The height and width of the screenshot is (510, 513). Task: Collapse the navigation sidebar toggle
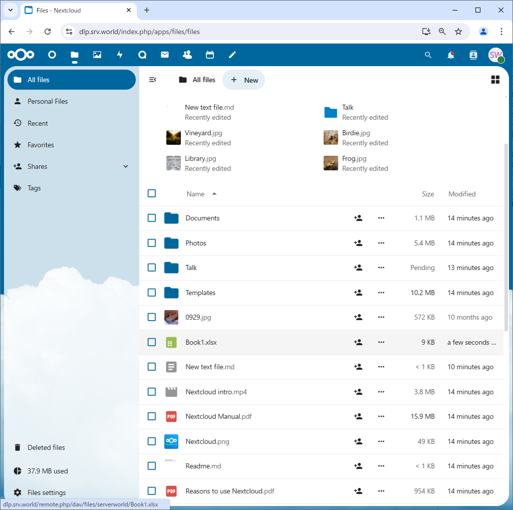(x=153, y=80)
